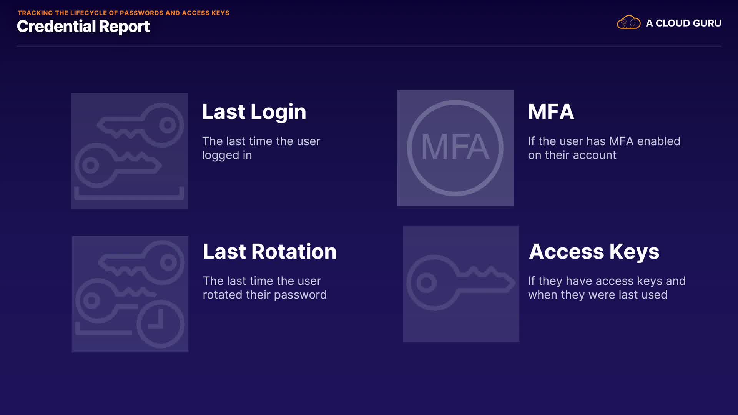This screenshot has width=738, height=415.
Task: Click 'The last time the user logged in' text
Action: coord(261,148)
